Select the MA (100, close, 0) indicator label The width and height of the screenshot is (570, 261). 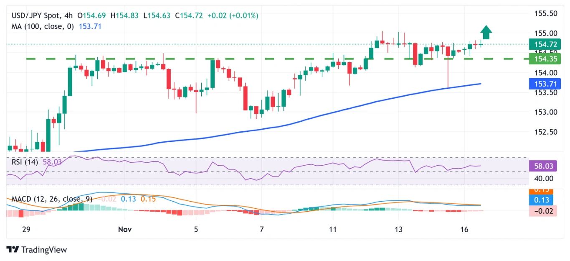[43, 26]
